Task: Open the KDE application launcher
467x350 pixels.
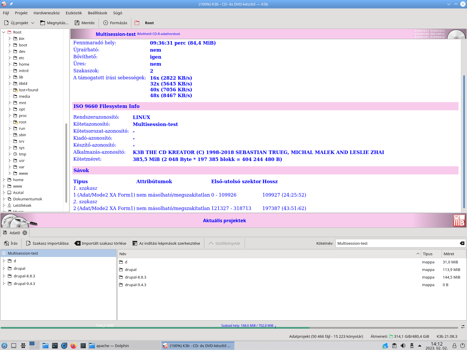Action: coord(4,346)
